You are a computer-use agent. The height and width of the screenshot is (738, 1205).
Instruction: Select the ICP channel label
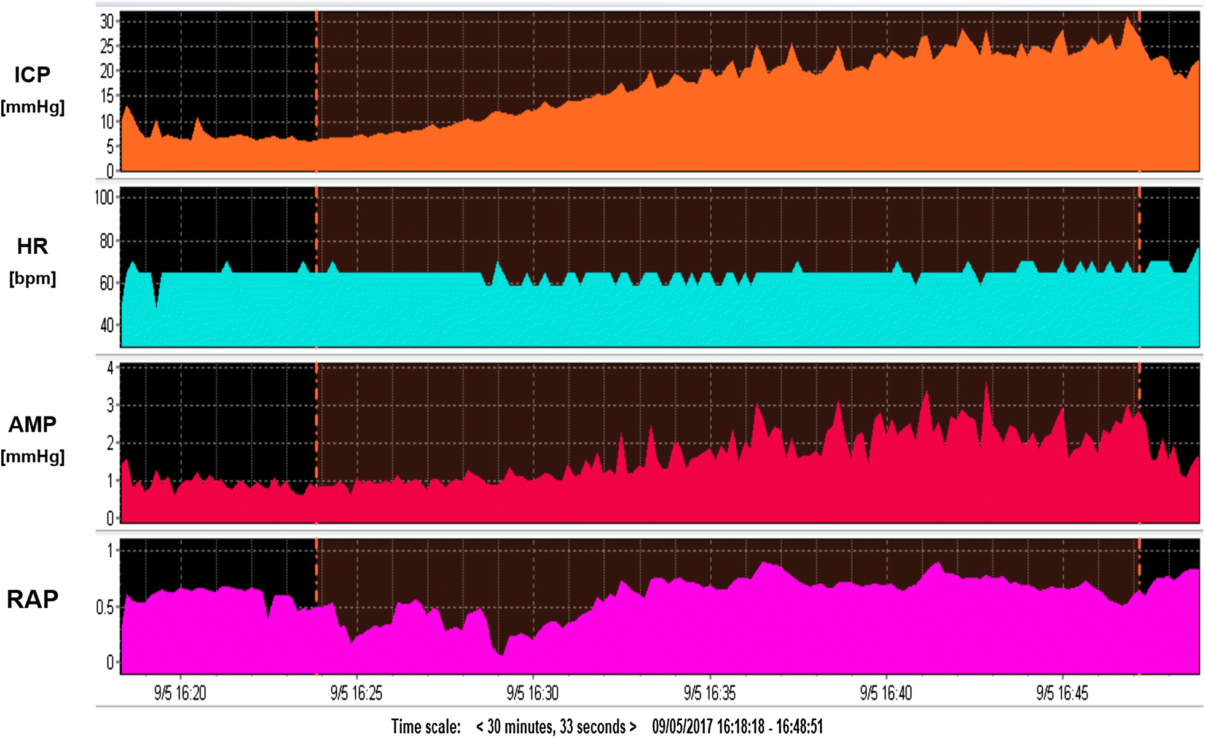tap(32, 75)
